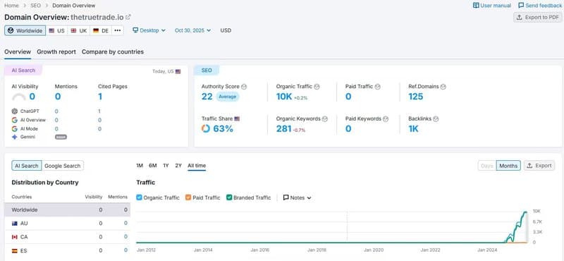Click the Australia flag icon in AU row
Image resolution: width=564 pixels, height=261 pixels.
pos(15,224)
